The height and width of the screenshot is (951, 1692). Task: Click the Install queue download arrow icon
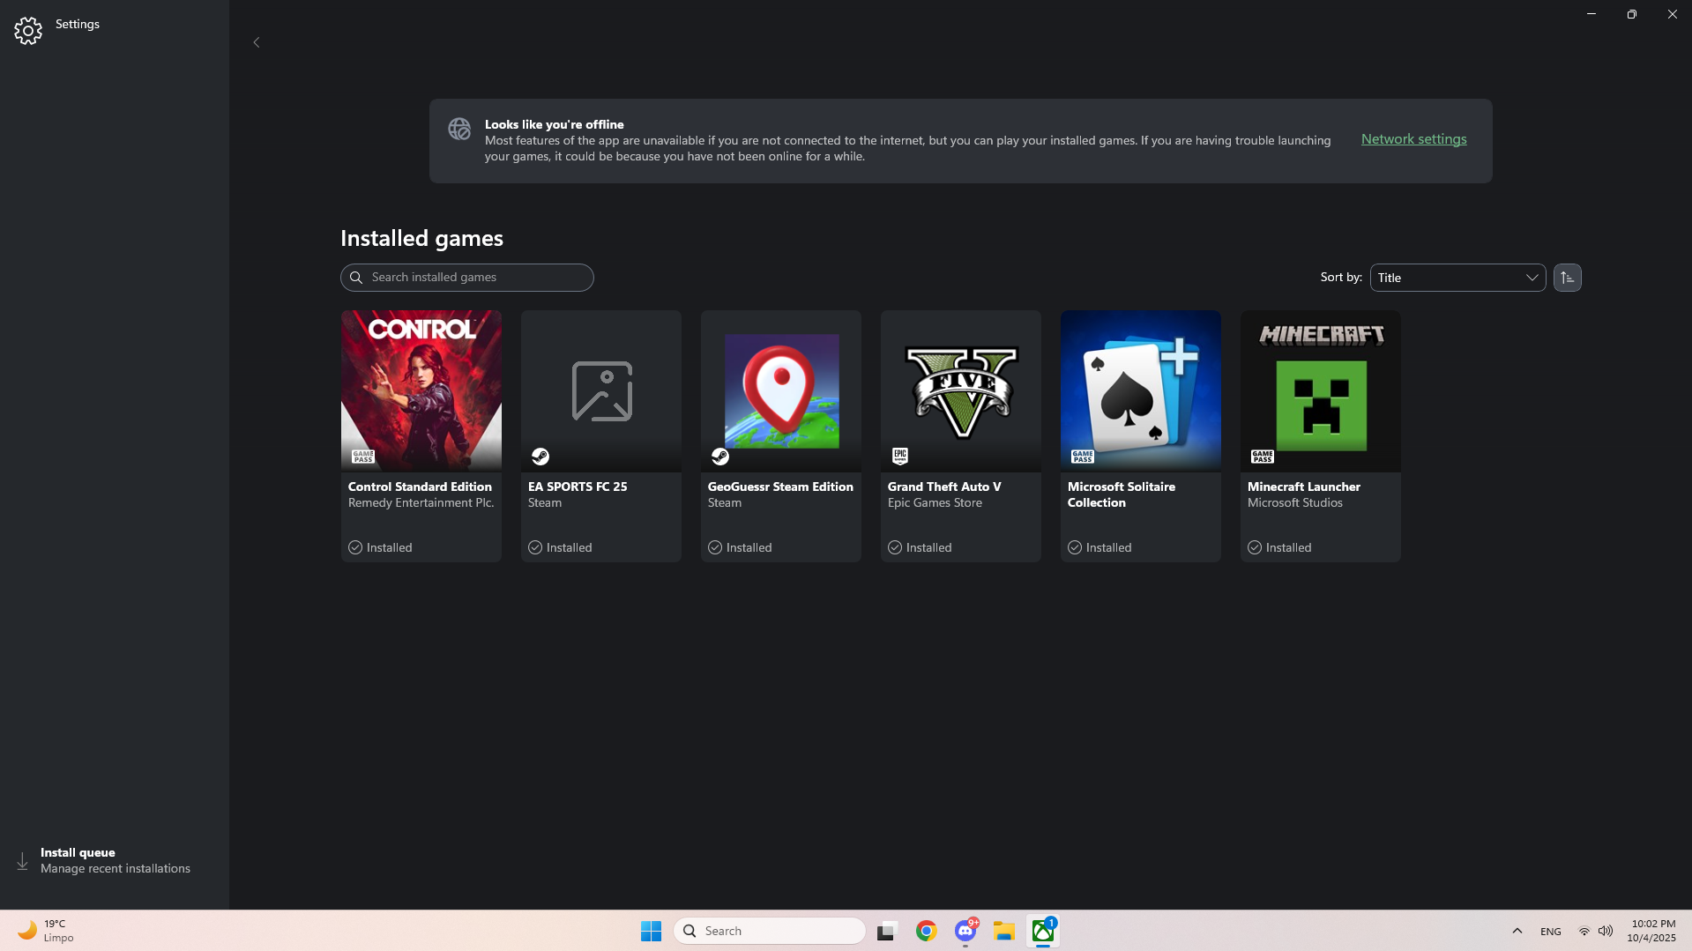(x=22, y=861)
